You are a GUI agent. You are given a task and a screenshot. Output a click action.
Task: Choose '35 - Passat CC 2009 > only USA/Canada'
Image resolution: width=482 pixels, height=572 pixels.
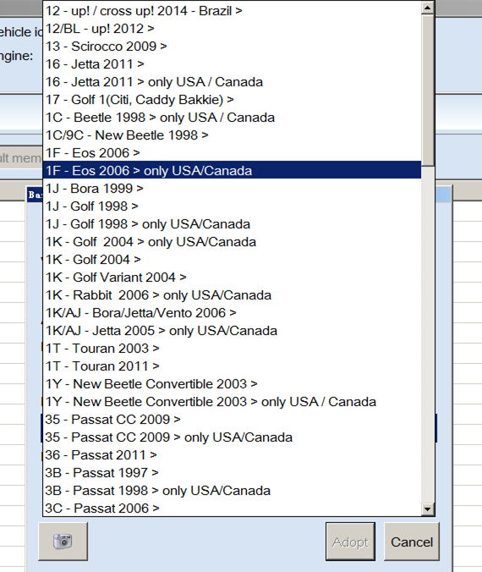tap(232, 437)
